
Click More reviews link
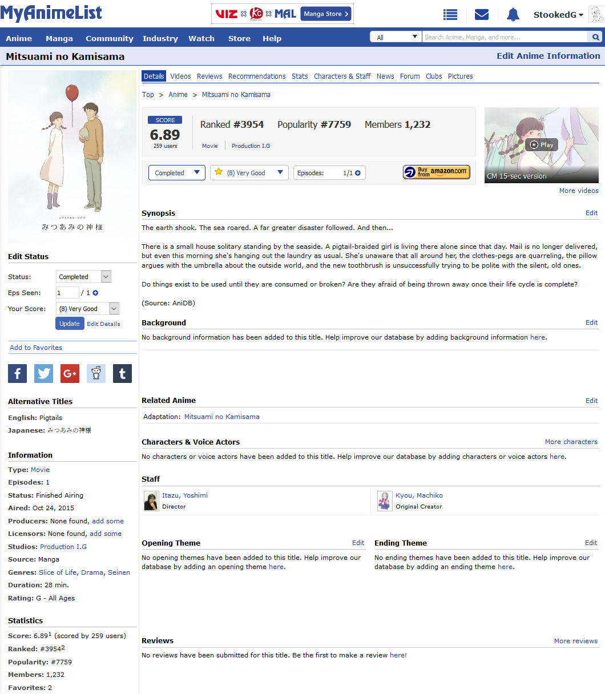point(576,641)
